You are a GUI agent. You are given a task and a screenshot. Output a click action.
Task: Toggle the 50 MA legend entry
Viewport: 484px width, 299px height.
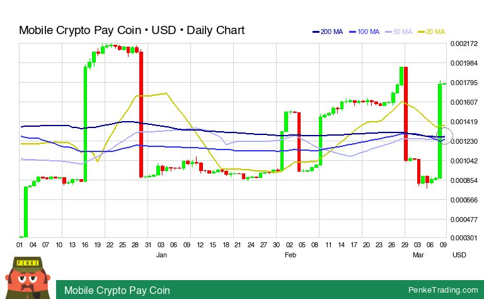coord(399,32)
